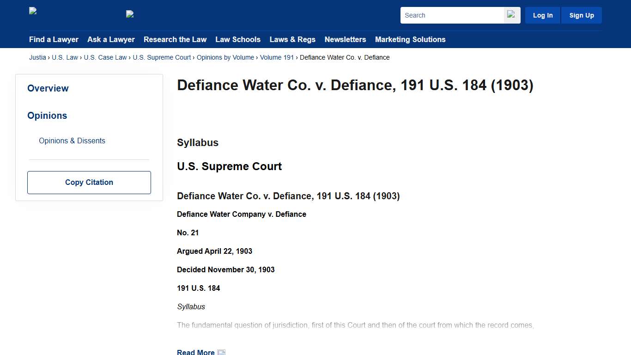The image size is (631, 355).
Task: Click the Read More link
Action: tap(195, 352)
